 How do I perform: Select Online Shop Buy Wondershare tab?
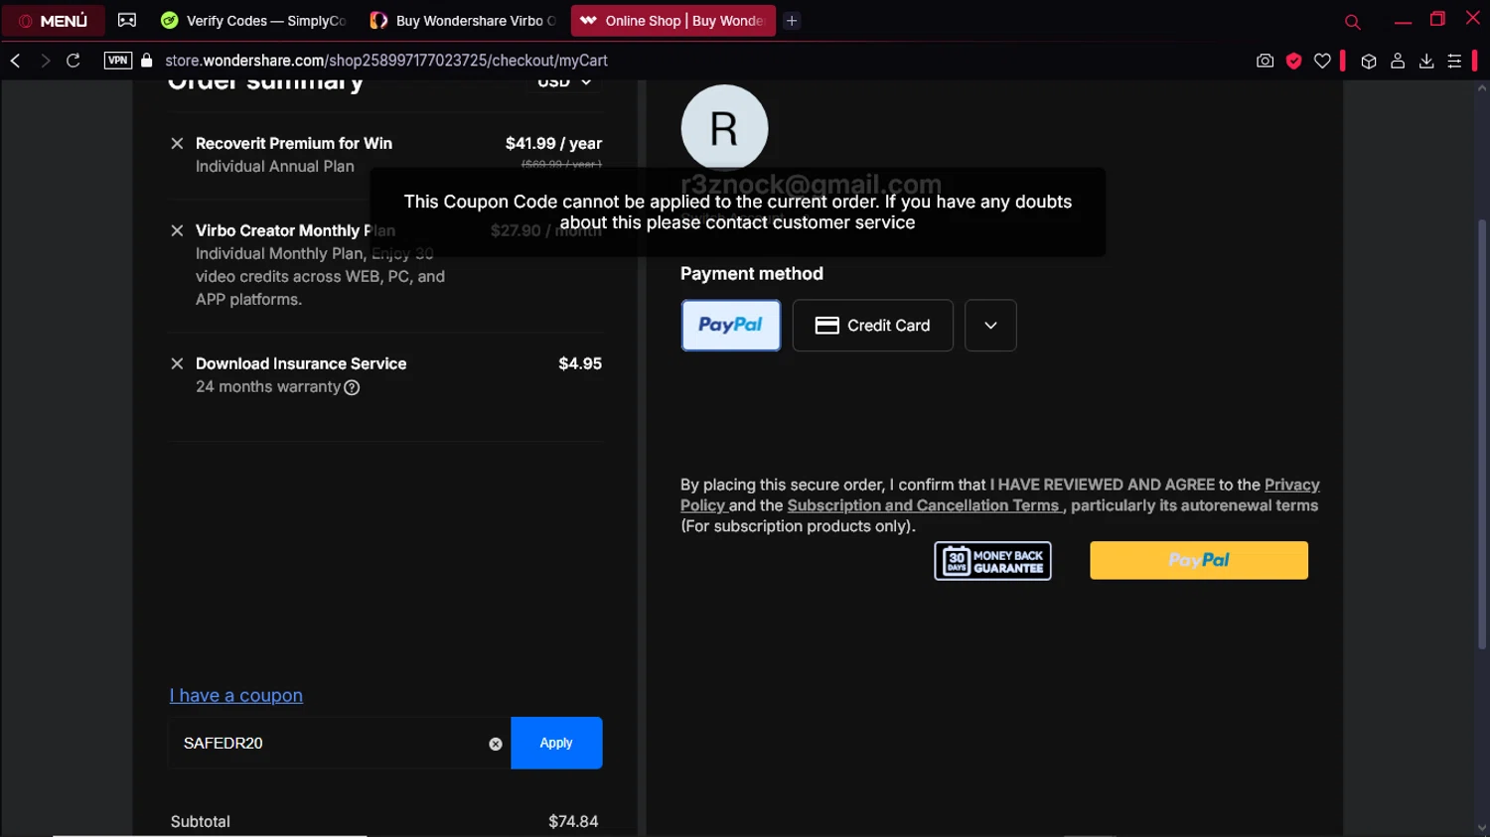pyautogui.click(x=672, y=20)
